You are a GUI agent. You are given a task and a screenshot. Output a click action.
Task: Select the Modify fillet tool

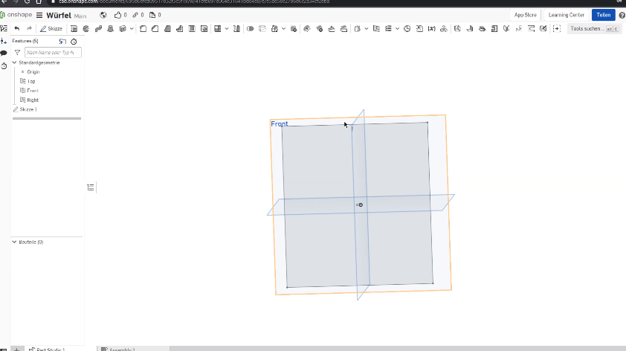click(x=307, y=28)
